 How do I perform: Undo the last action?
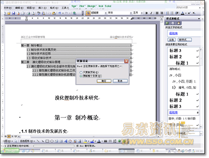pyautogui.click(x=60, y=13)
